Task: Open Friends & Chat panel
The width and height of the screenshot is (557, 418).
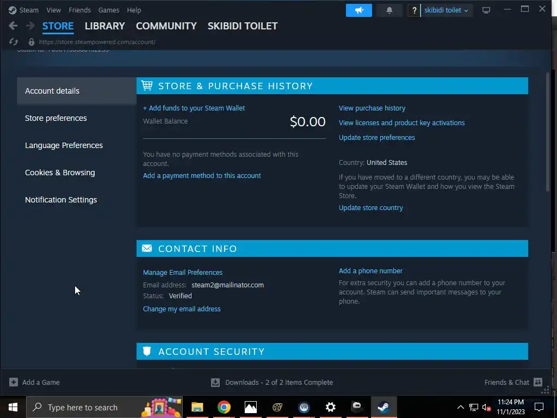Action: (513, 383)
